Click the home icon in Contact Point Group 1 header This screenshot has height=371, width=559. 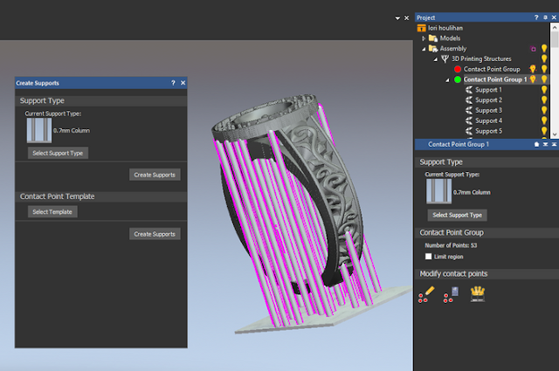(x=536, y=144)
